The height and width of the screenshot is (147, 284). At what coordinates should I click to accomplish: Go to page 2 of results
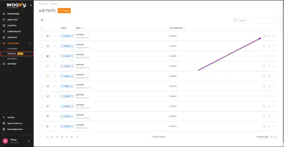tap(52, 136)
